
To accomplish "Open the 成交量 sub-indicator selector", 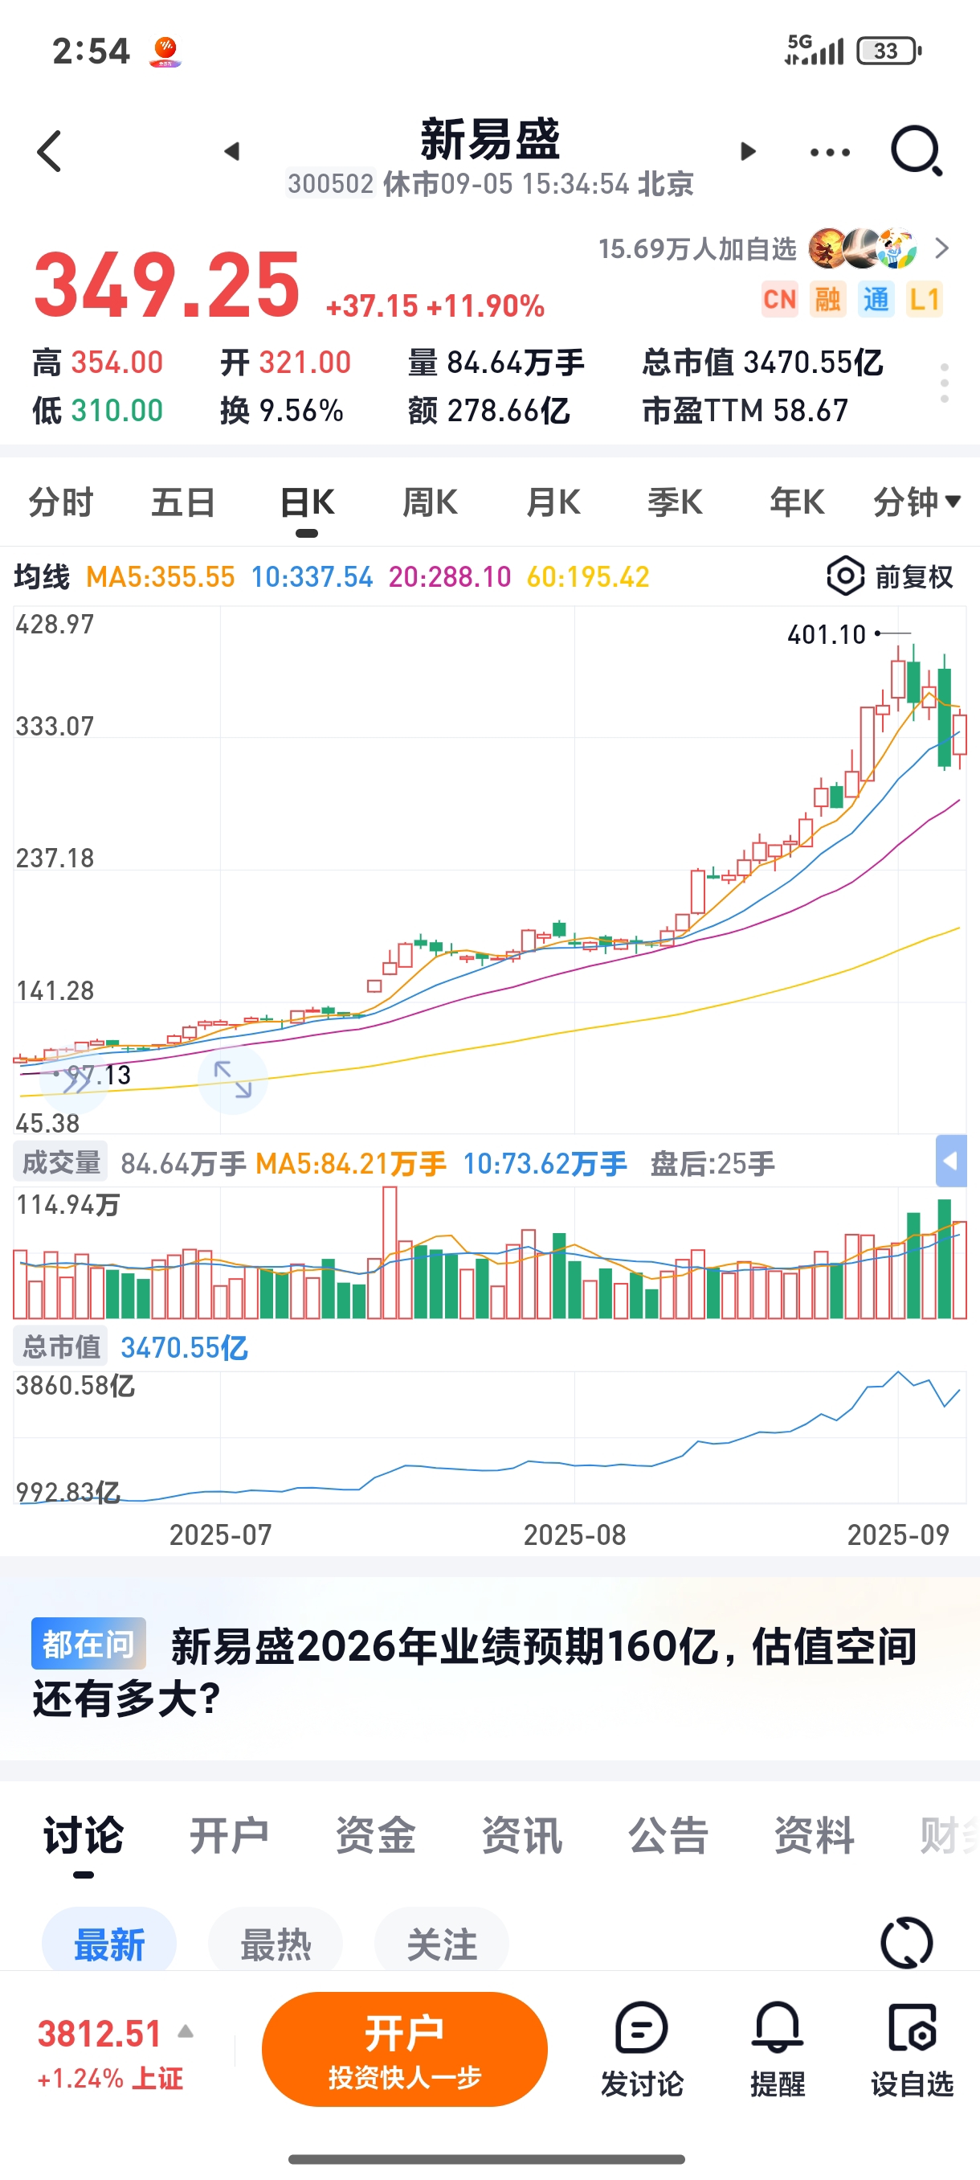I will click(x=61, y=1163).
